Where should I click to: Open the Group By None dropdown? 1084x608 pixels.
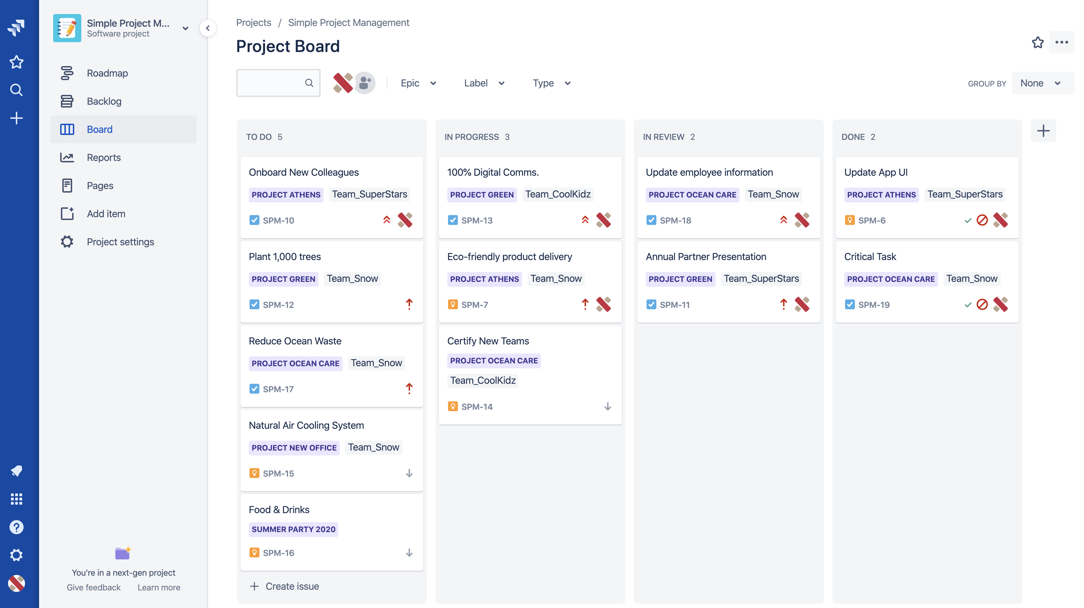point(1040,83)
